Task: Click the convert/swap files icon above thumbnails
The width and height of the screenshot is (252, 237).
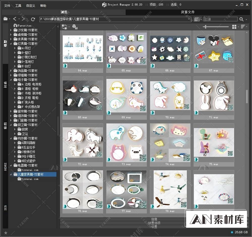Action: click(x=65, y=27)
